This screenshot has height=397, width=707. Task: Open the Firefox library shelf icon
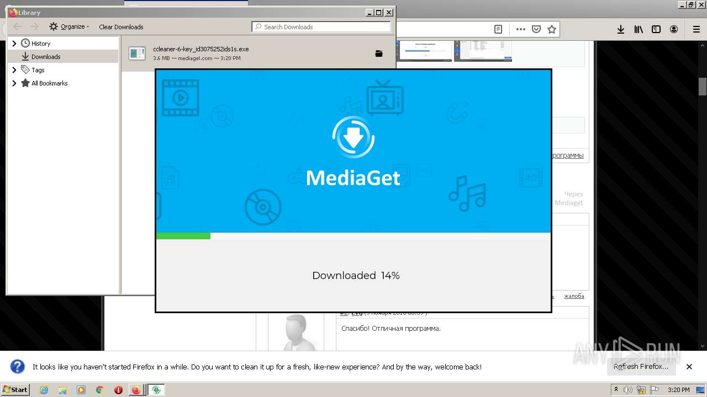[639, 29]
